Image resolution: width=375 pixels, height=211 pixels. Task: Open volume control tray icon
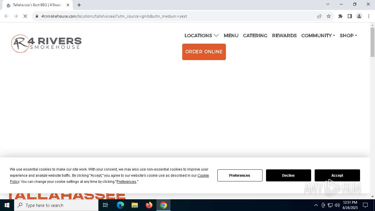(x=337, y=205)
